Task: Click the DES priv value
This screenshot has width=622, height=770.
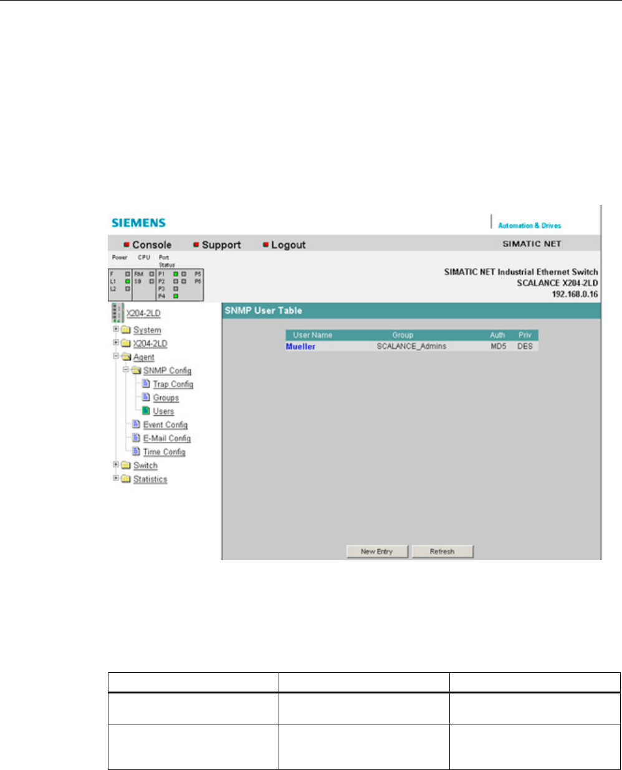Action: pyautogui.click(x=525, y=346)
